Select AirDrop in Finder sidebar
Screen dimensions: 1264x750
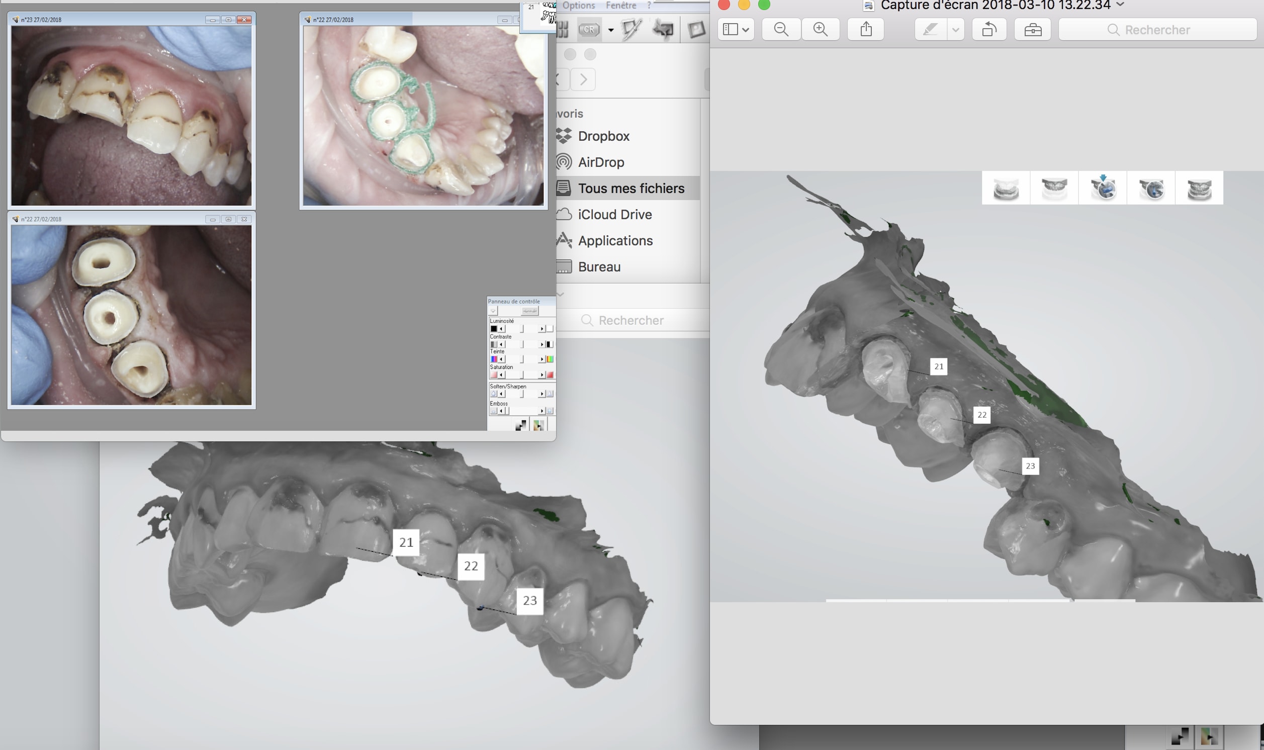[627, 162]
